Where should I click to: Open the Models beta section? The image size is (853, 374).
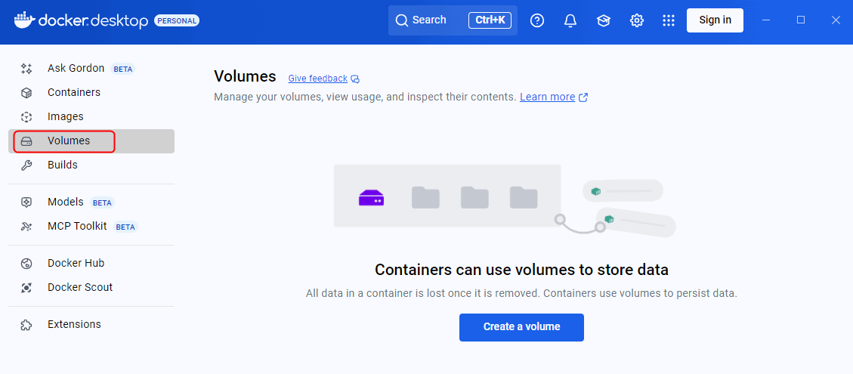point(65,202)
